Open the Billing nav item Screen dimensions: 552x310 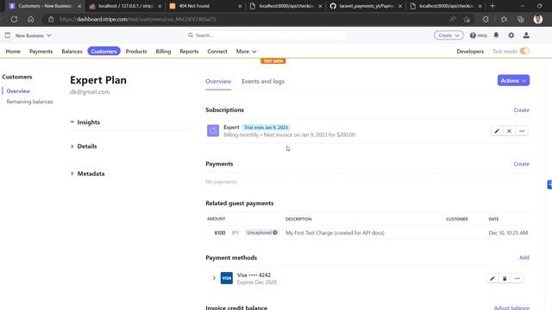163,52
